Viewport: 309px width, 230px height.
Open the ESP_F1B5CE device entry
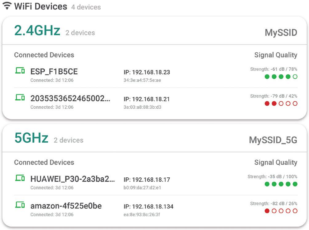tap(54, 72)
